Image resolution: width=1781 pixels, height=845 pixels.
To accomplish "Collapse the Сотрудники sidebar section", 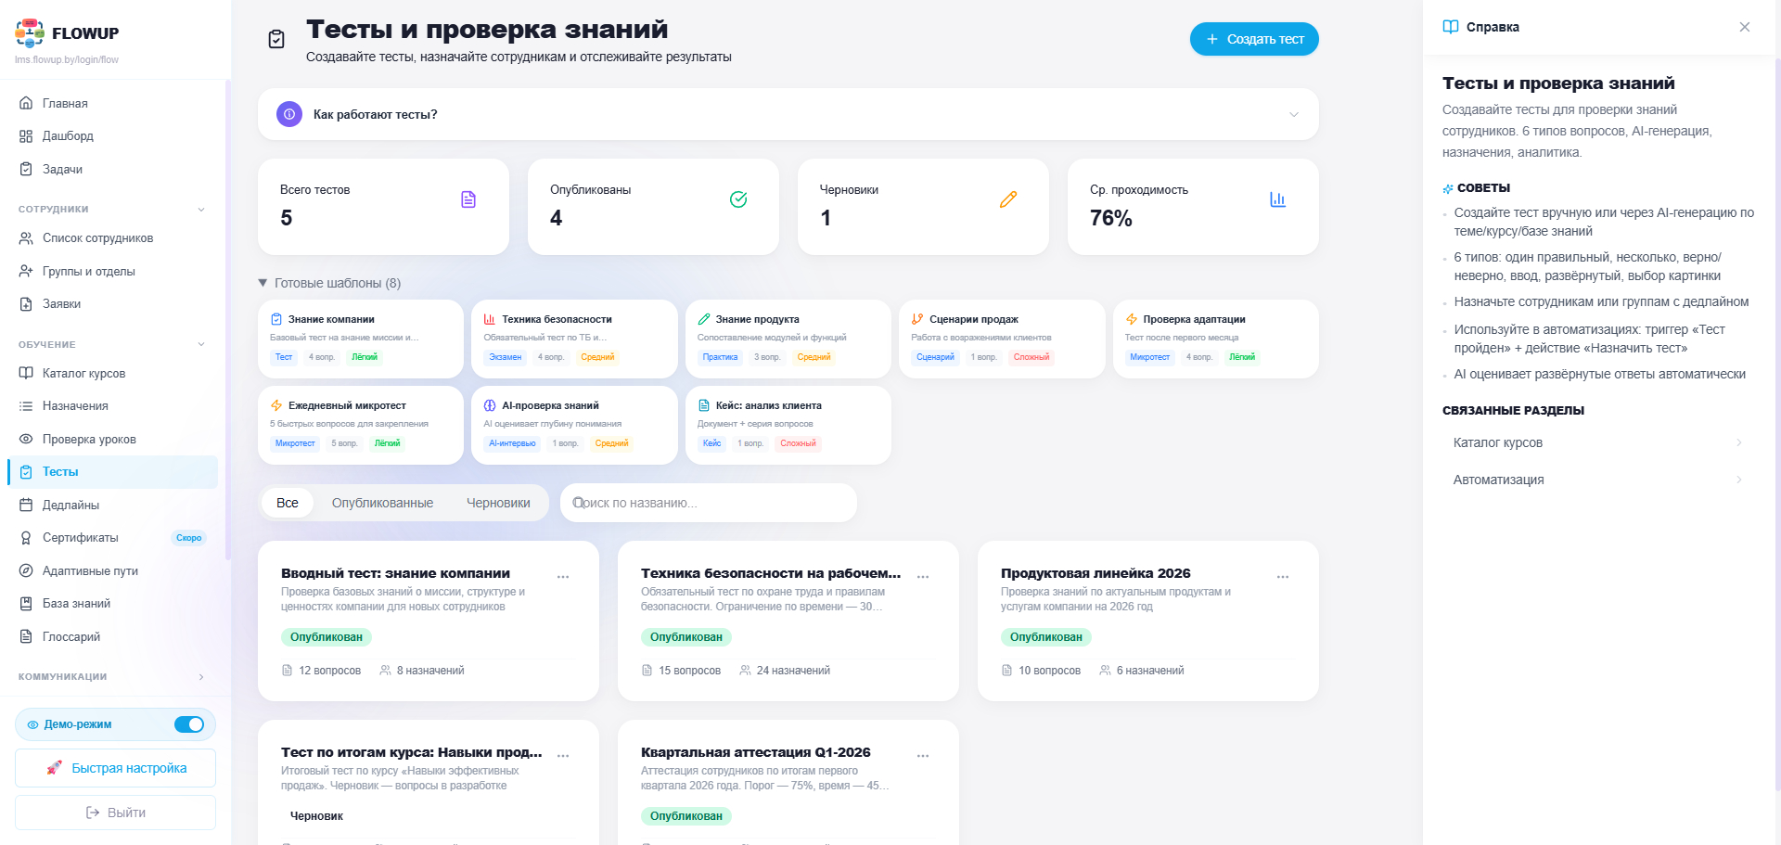I will point(201,210).
